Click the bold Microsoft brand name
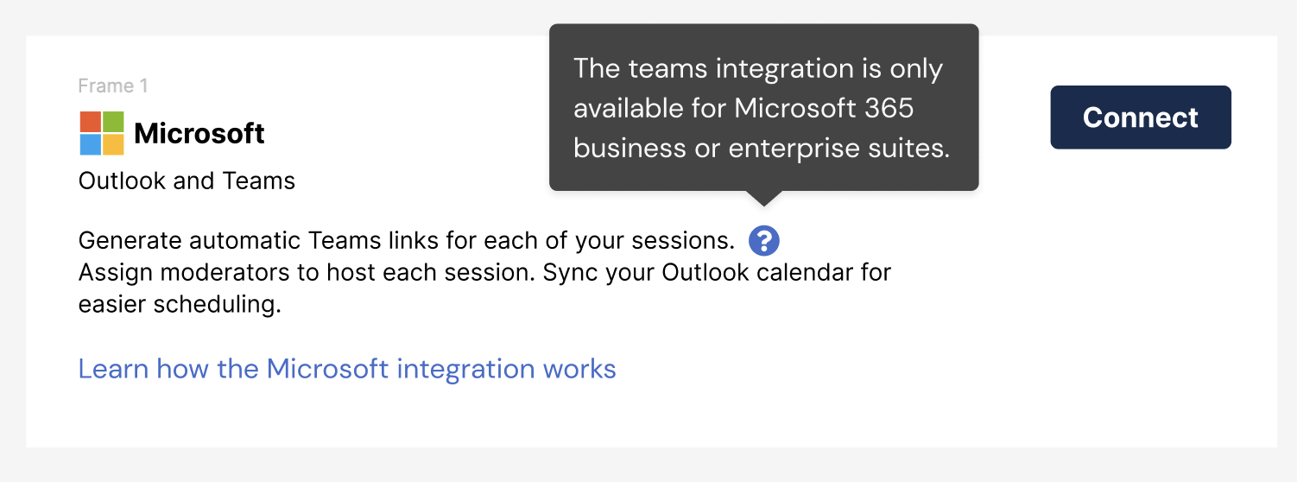The image size is (1297, 482). click(x=199, y=133)
